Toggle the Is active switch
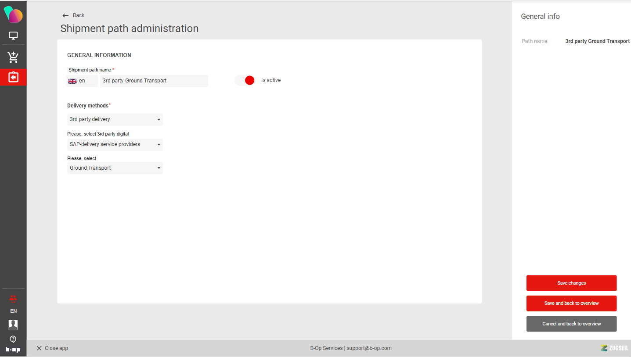631x357 pixels. 245,80
